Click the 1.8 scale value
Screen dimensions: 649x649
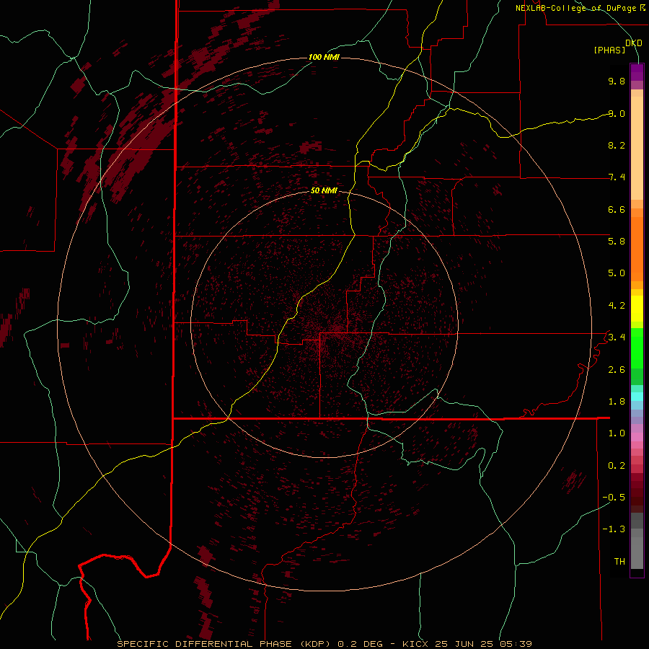[x=617, y=402]
